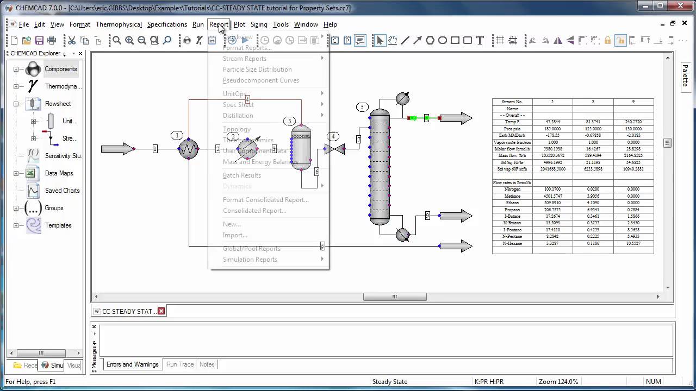The height and width of the screenshot is (391, 696).
Task: Close the CHEMCAD Explorer panel
Action: click(x=80, y=53)
